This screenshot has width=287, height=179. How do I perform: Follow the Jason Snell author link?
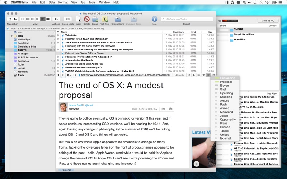click(76, 105)
